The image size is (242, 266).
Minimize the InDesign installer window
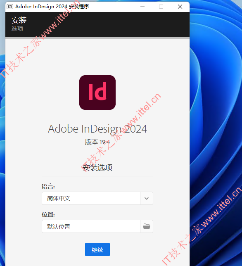[x=142, y=7]
